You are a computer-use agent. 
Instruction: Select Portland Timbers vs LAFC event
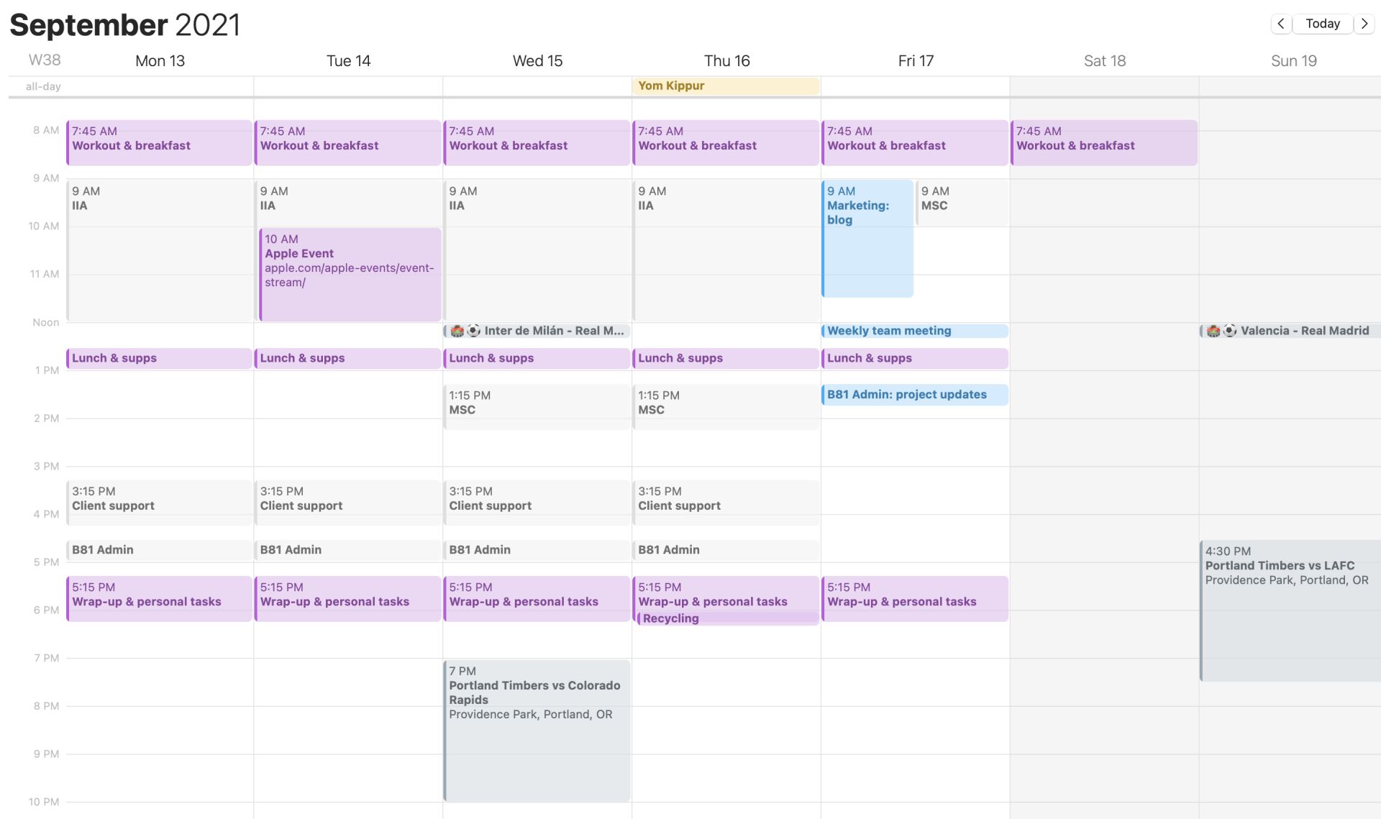point(1290,611)
